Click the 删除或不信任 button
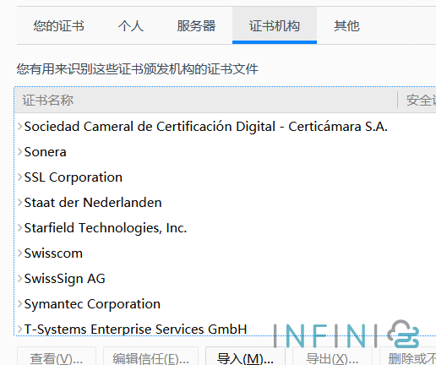The image size is (436, 365). [408, 357]
